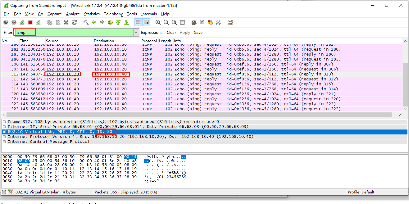
Task: Select packet 306 in the list
Action: click(202, 64)
